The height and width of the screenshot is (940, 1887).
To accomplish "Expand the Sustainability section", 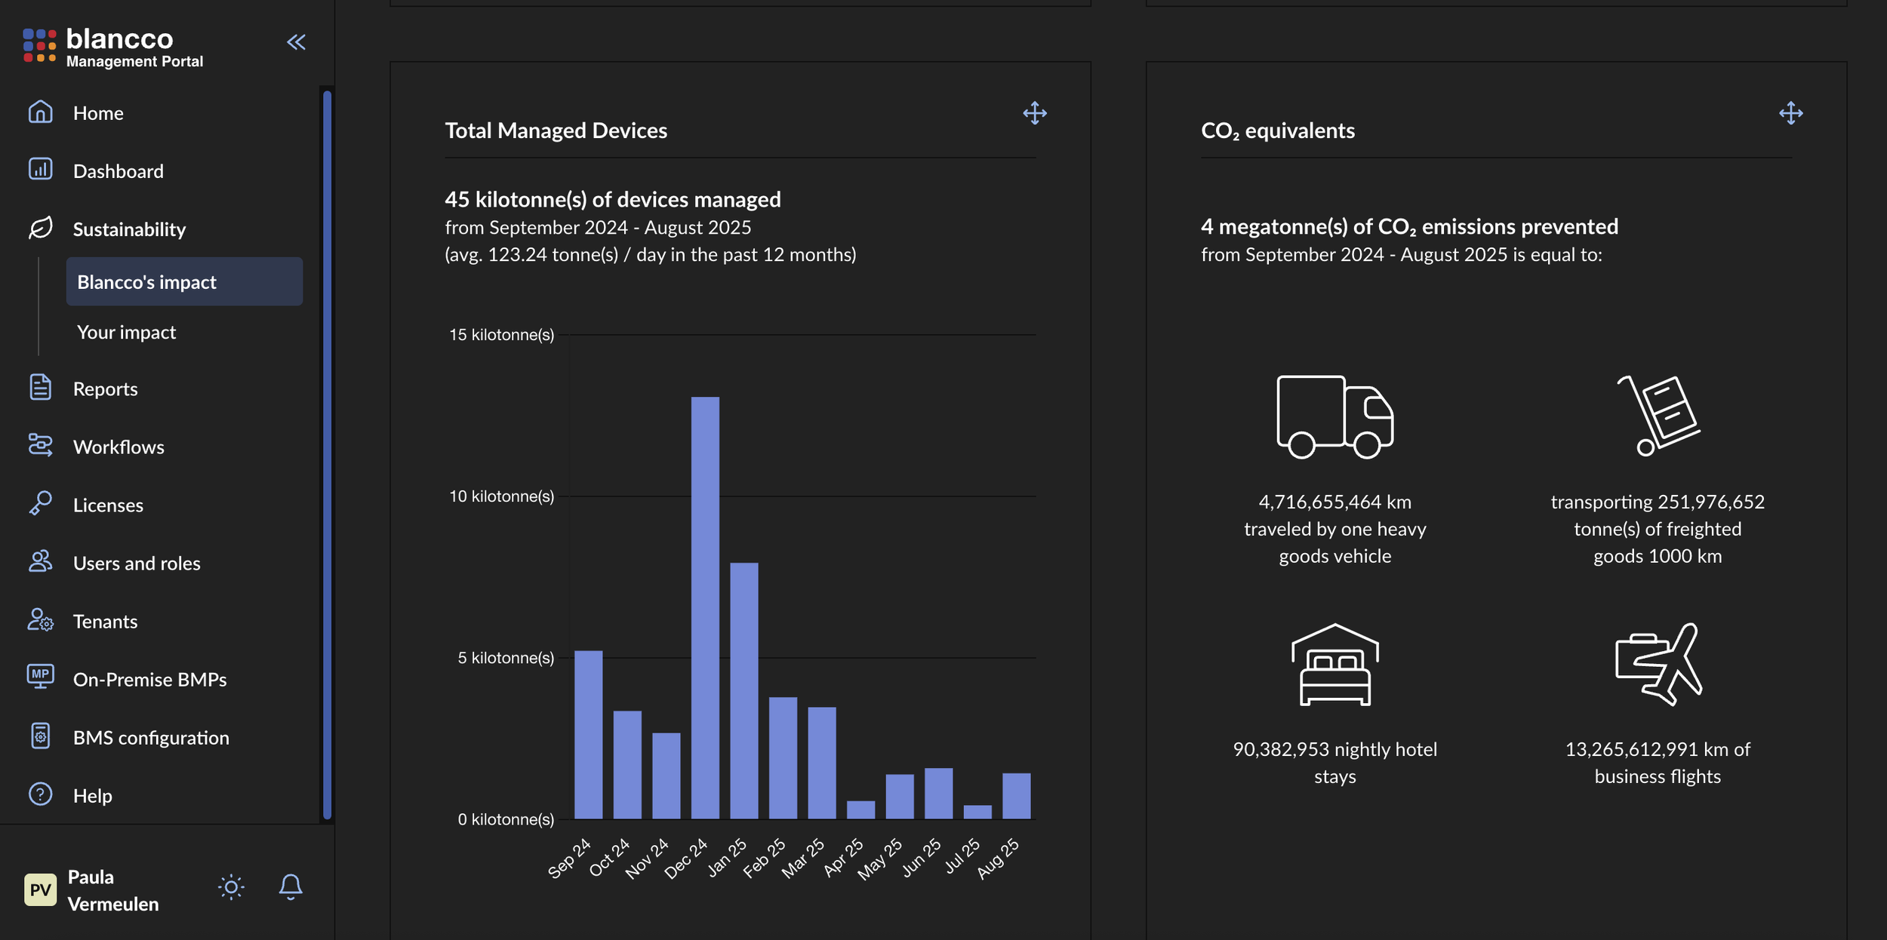I will click(128, 229).
